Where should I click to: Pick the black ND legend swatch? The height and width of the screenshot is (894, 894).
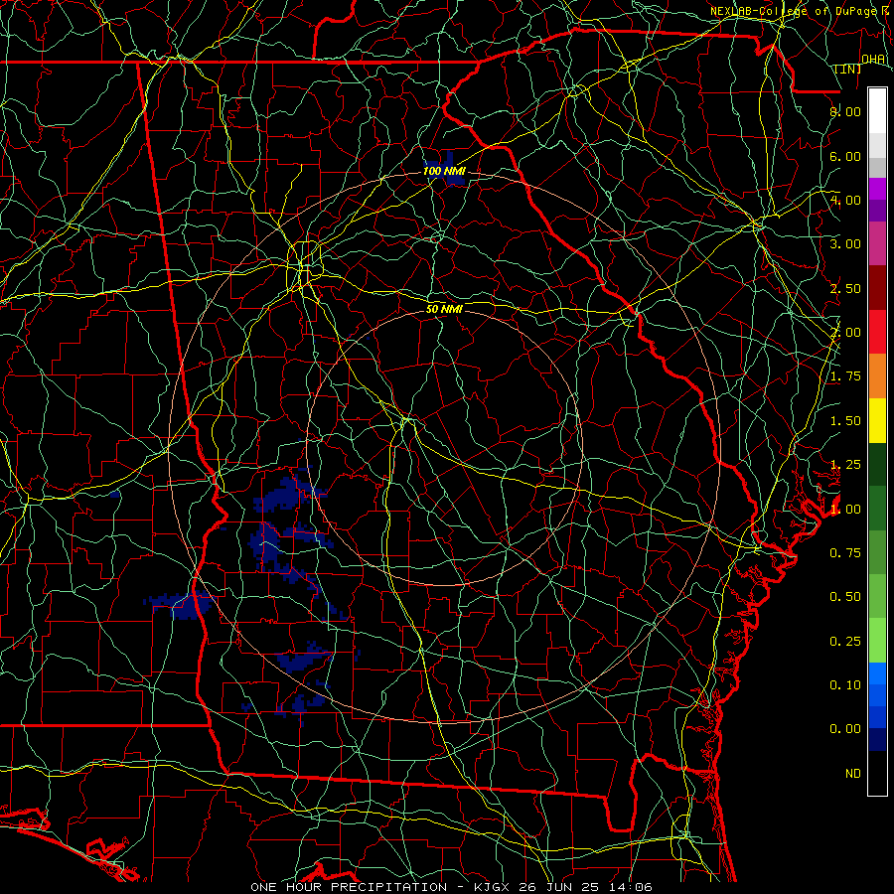click(877, 773)
